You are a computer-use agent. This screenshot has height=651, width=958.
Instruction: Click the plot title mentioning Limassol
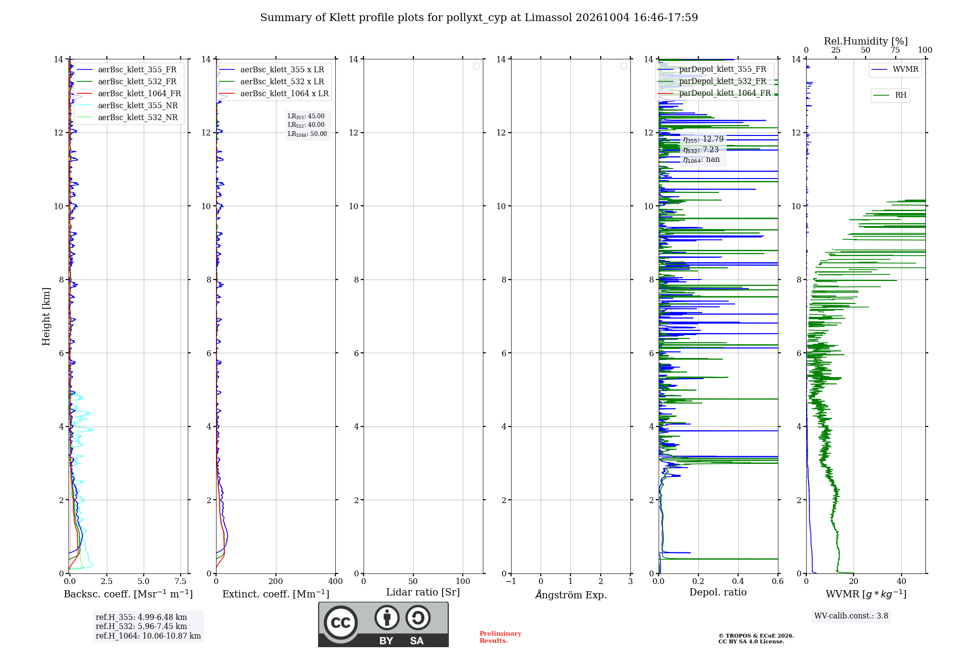(x=479, y=18)
